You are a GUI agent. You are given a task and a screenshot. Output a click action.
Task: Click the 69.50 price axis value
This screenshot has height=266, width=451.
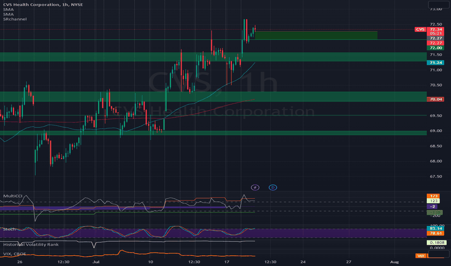click(436, 116)
